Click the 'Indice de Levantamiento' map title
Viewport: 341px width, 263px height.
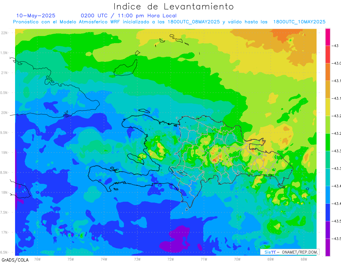(x=173, y=7)
